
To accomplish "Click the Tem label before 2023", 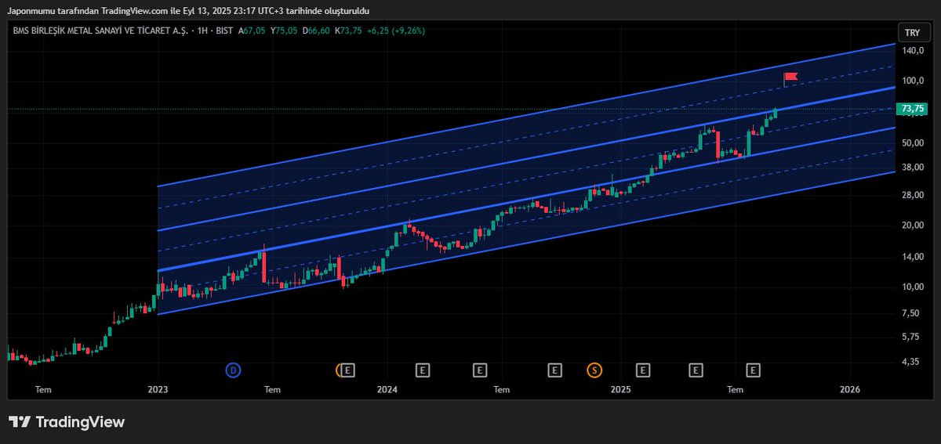I will [x=43, y=389].
